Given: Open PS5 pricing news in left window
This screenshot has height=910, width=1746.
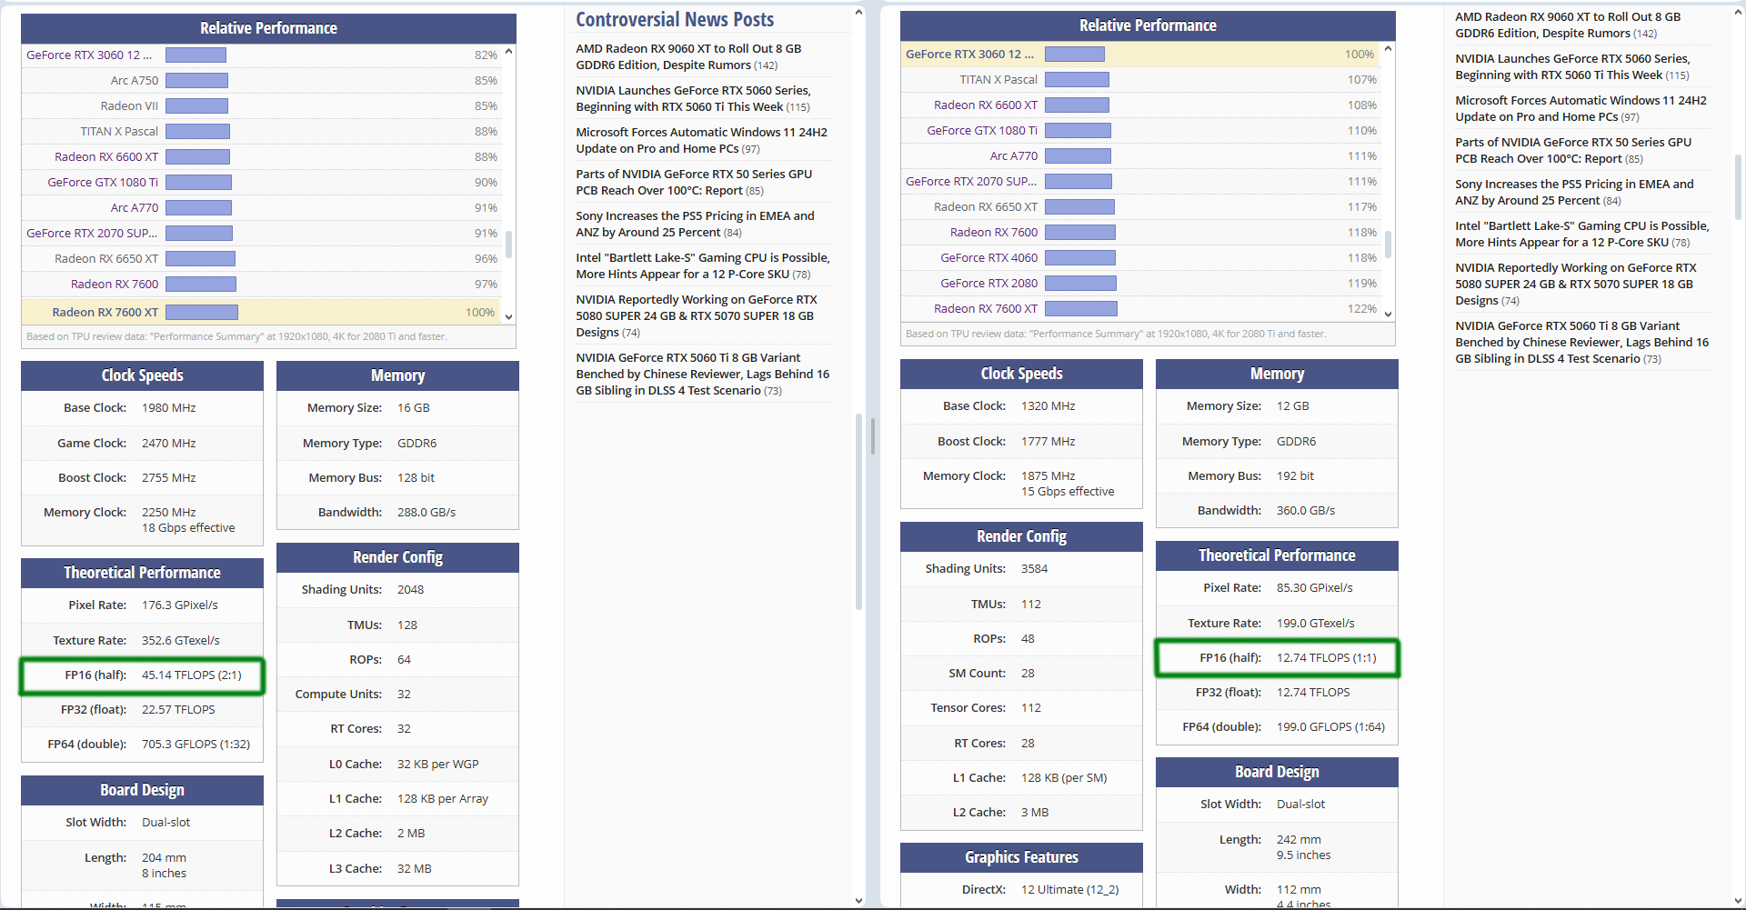Looking at the screenshot, I should click(x=695, y=224).
